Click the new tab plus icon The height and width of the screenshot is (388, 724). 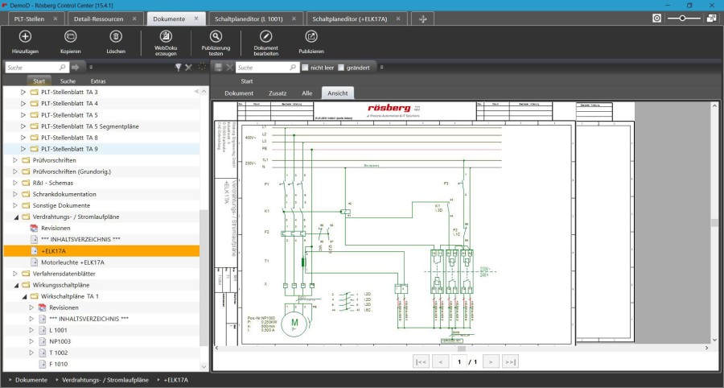pos(422,19)
